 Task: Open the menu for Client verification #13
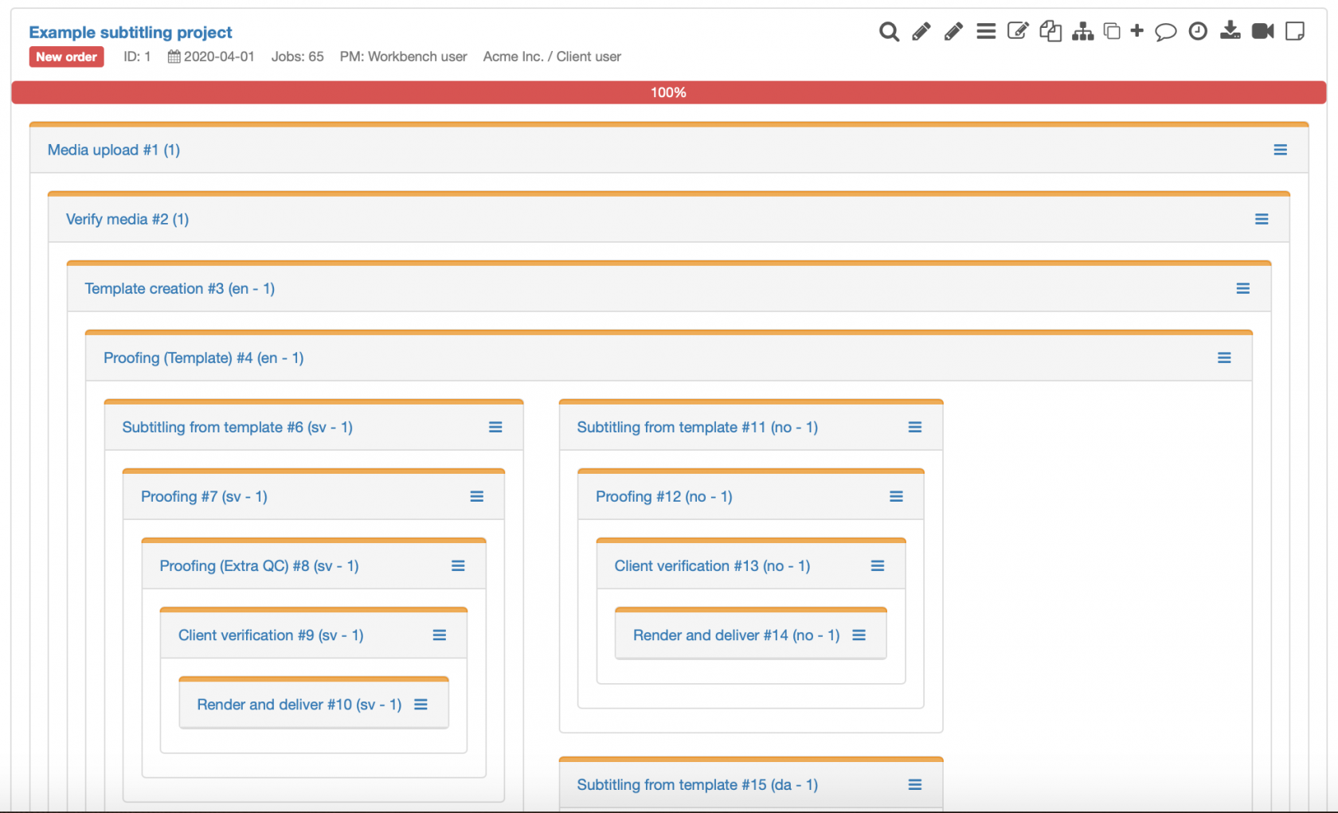(878, 565)
